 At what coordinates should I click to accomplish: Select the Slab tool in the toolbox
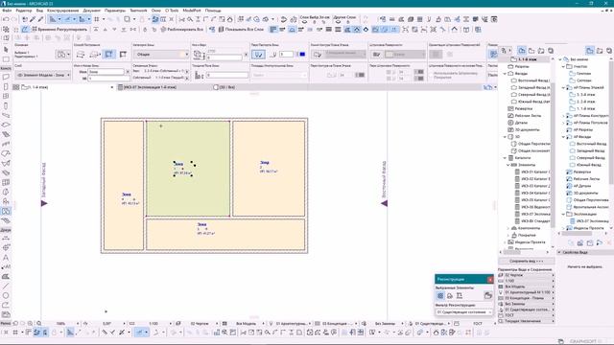[6, 125]
